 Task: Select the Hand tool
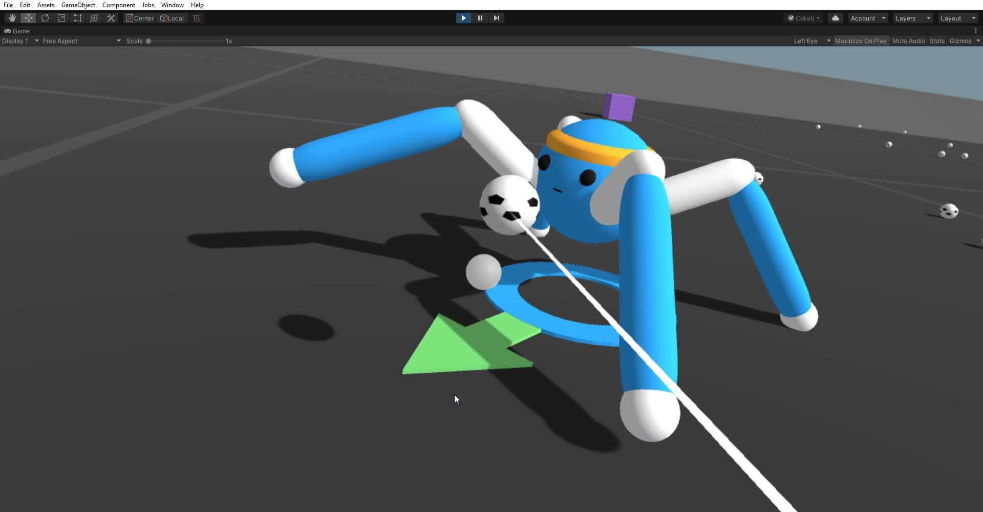click(11, 17)
